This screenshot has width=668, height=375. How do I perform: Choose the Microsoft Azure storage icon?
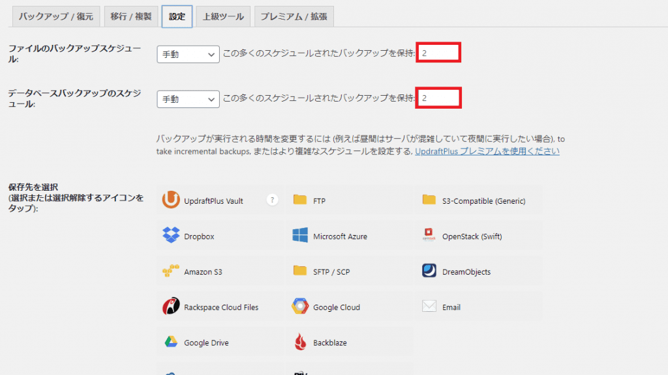(300, 236)
